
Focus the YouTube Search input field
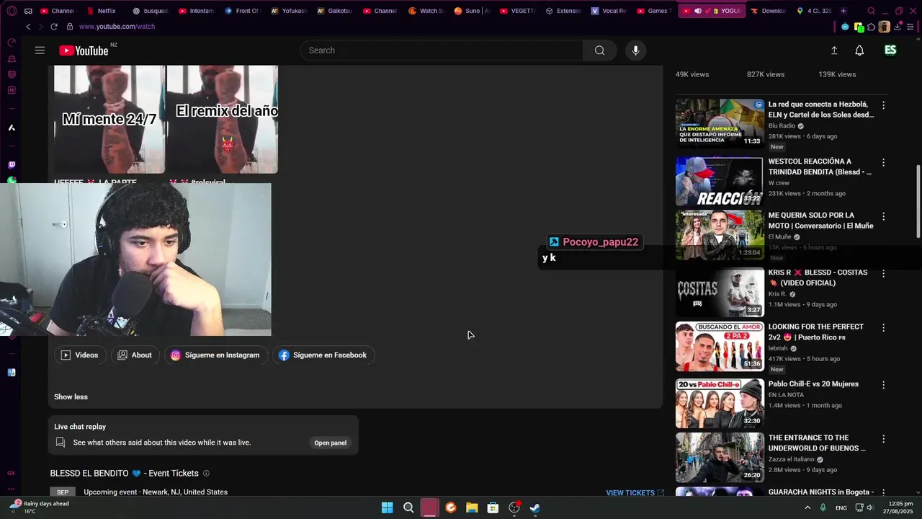click(442, 50)
